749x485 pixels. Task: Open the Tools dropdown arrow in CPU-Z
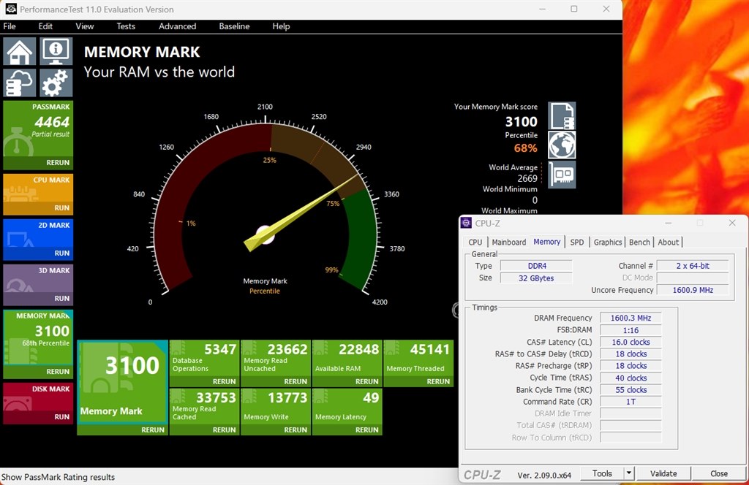coord(629,473)
